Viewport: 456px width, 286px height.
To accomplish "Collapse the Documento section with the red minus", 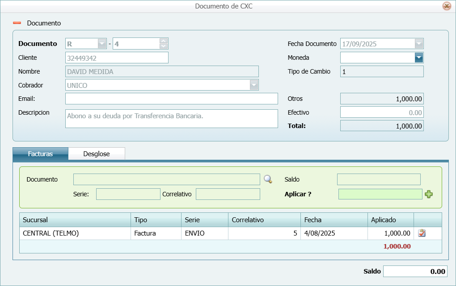I will click(x=17, y=23).
